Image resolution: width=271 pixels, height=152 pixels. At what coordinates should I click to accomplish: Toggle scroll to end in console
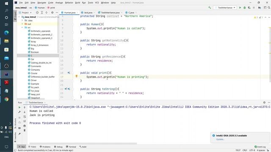click(25, 121)
